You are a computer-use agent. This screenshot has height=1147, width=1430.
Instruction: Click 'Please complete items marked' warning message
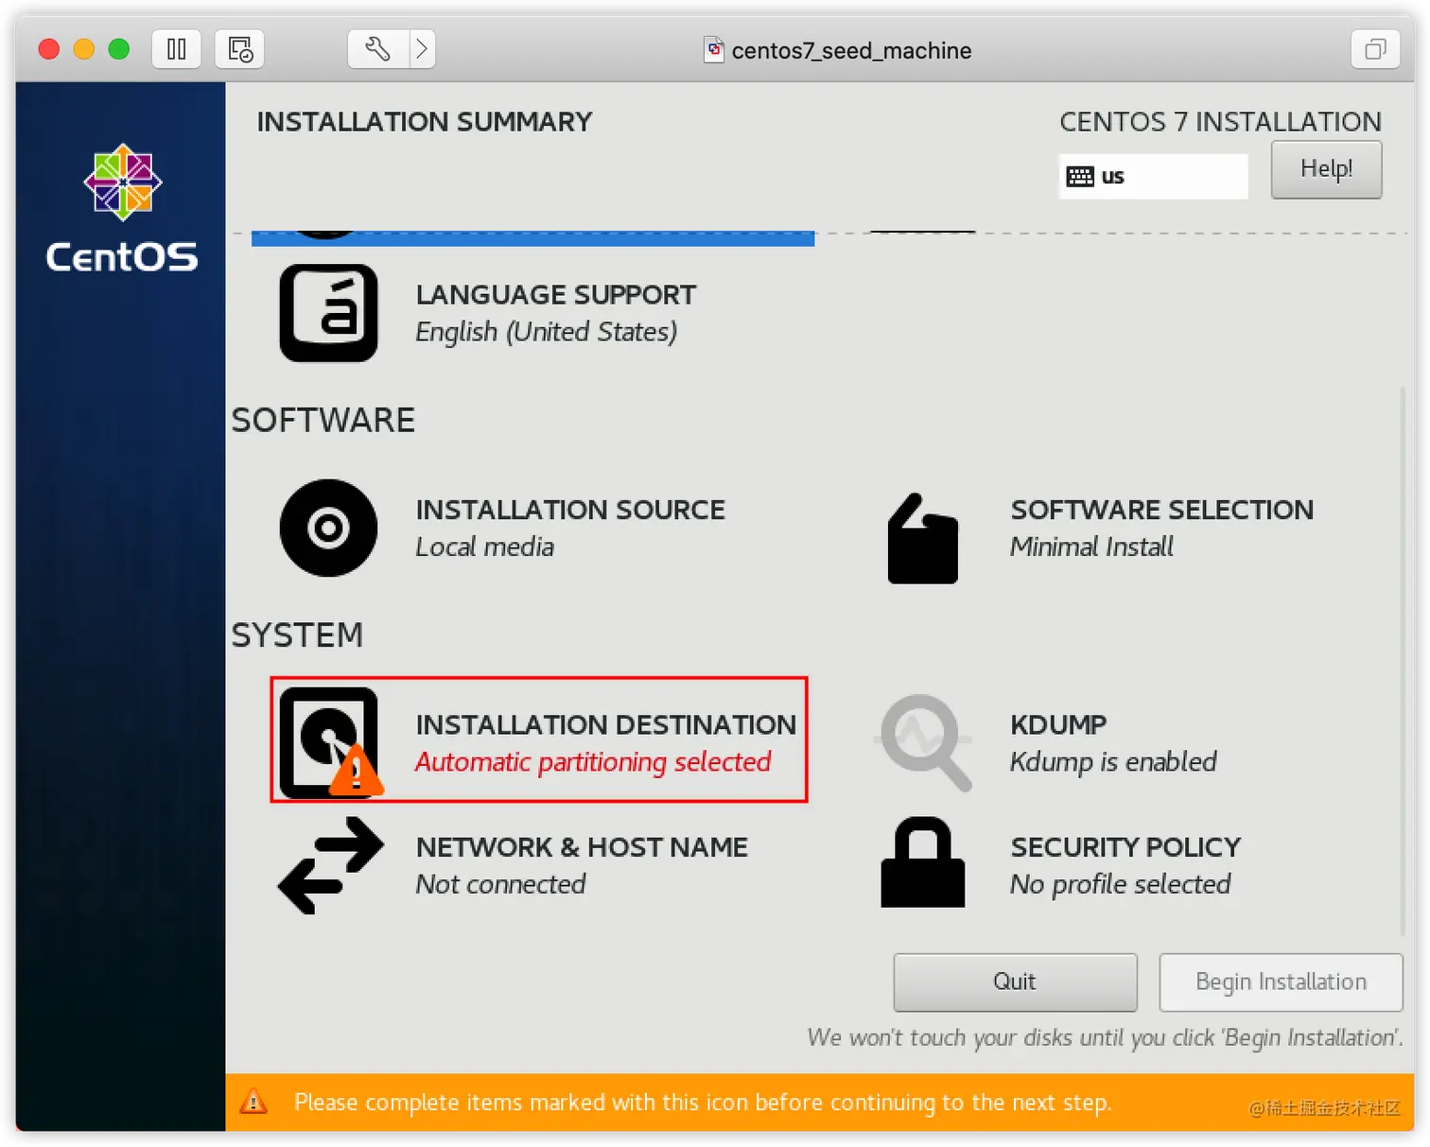tap(703, 1103)
